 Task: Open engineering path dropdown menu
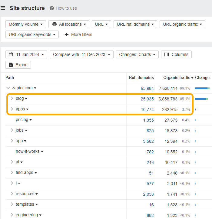click(40, 215)
